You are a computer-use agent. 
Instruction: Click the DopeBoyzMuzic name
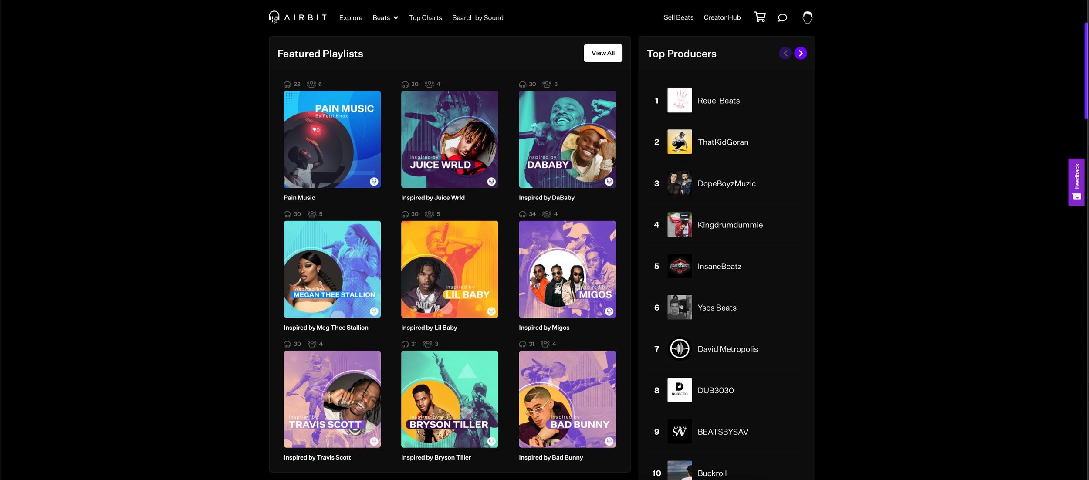point(727,183)
